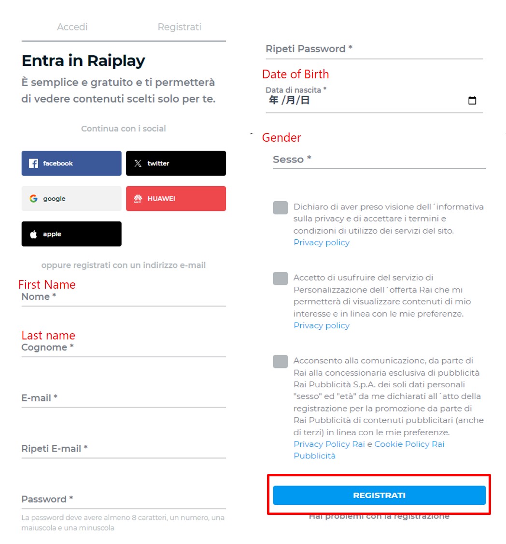Screen dimensions: 506x544
Task: Click 'Hai problemi con la registrazione' link
Action: [x=379, y=516]
